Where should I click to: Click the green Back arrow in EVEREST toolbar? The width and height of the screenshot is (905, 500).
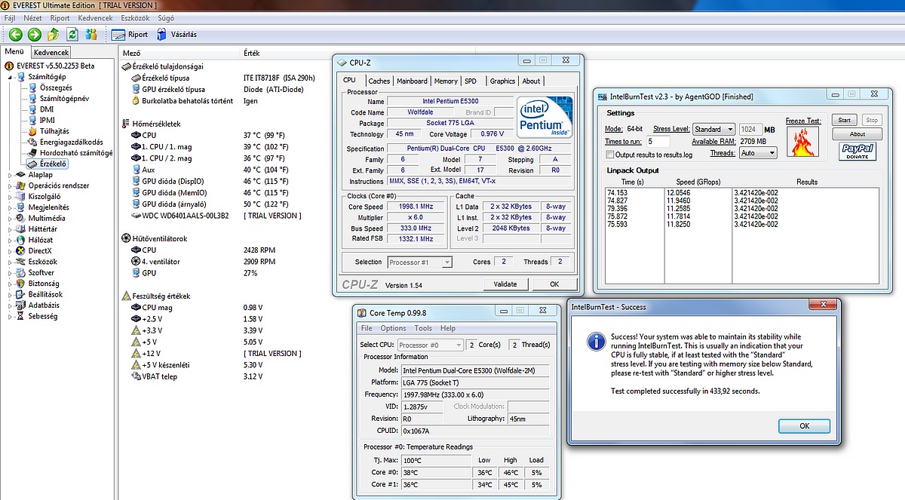point(16,34)
